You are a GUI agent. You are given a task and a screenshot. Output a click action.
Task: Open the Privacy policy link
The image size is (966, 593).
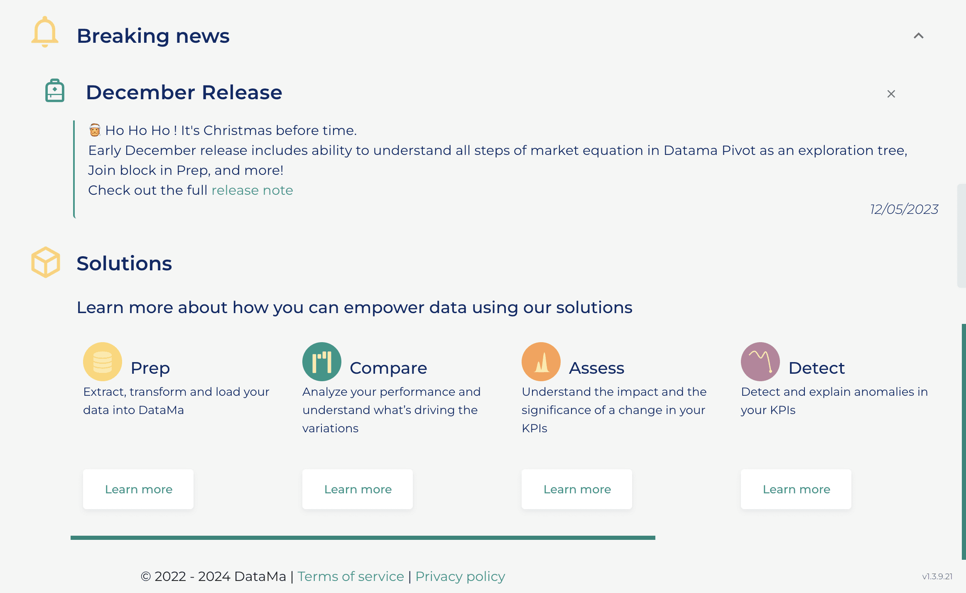coord(460,576)
